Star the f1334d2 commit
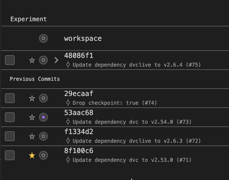The height and width of the screenshot is (180, 229). (x=32, y=136)
